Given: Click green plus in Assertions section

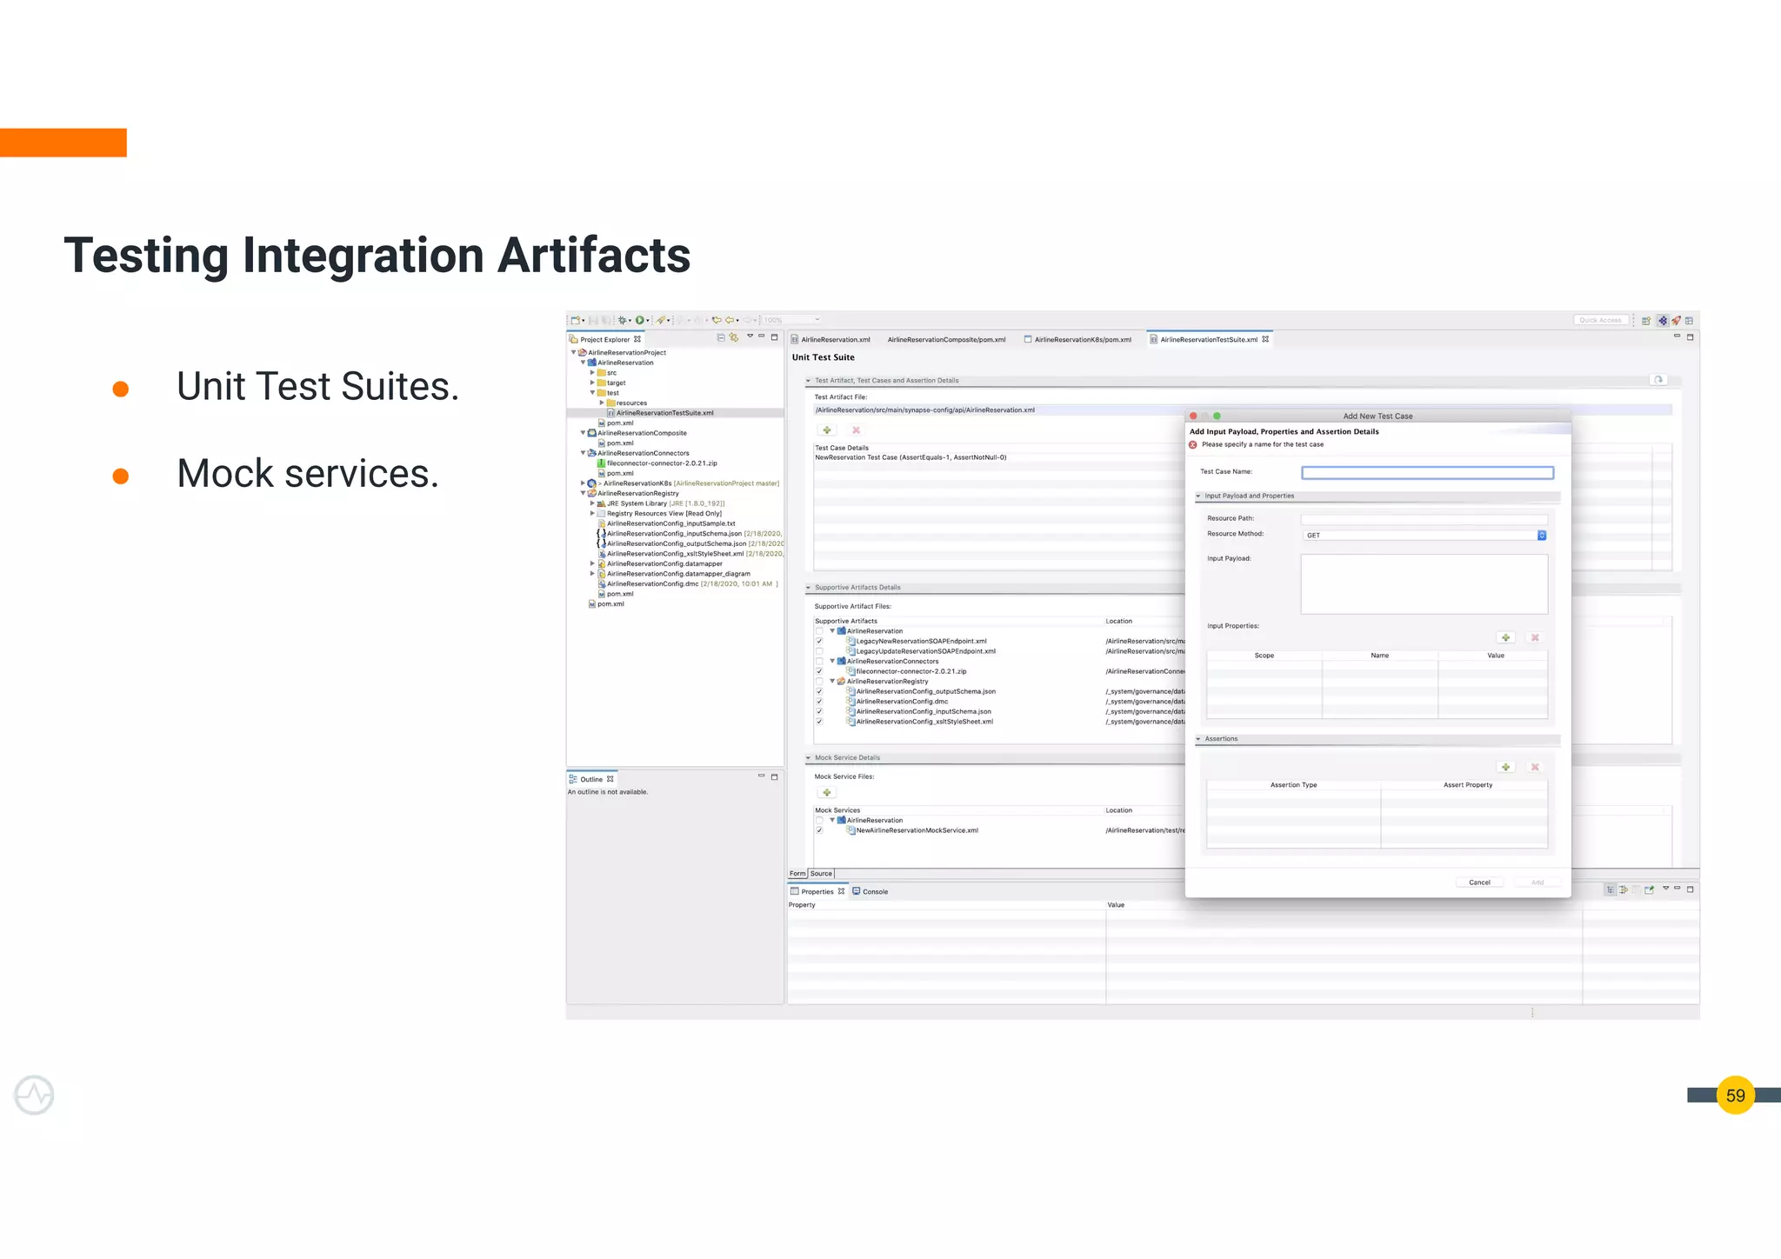Looking at the screenshot, I should click(1506, 768).
